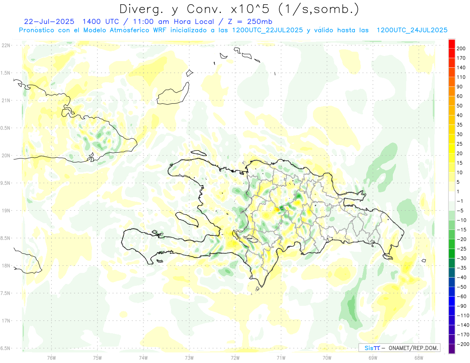
Task: Click the blue swatch between -60 and -90
Action: (x=452, y=301)
